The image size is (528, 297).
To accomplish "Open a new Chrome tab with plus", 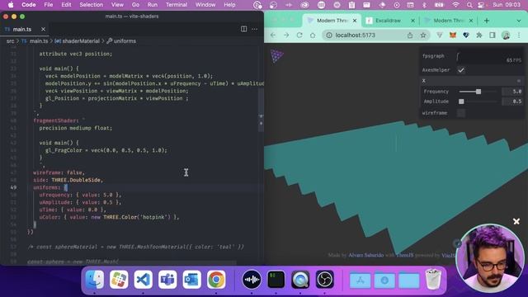I will 487,21.
